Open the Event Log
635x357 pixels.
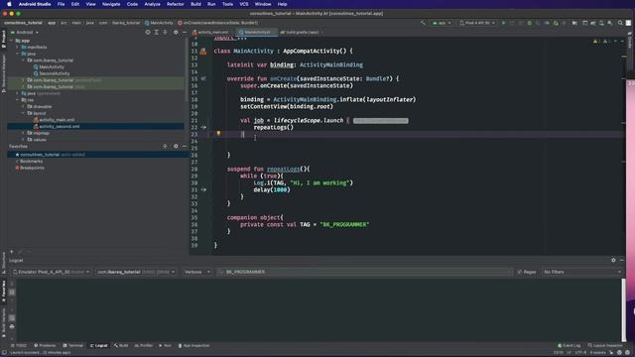pyautogui.click(x=569, y=346)
